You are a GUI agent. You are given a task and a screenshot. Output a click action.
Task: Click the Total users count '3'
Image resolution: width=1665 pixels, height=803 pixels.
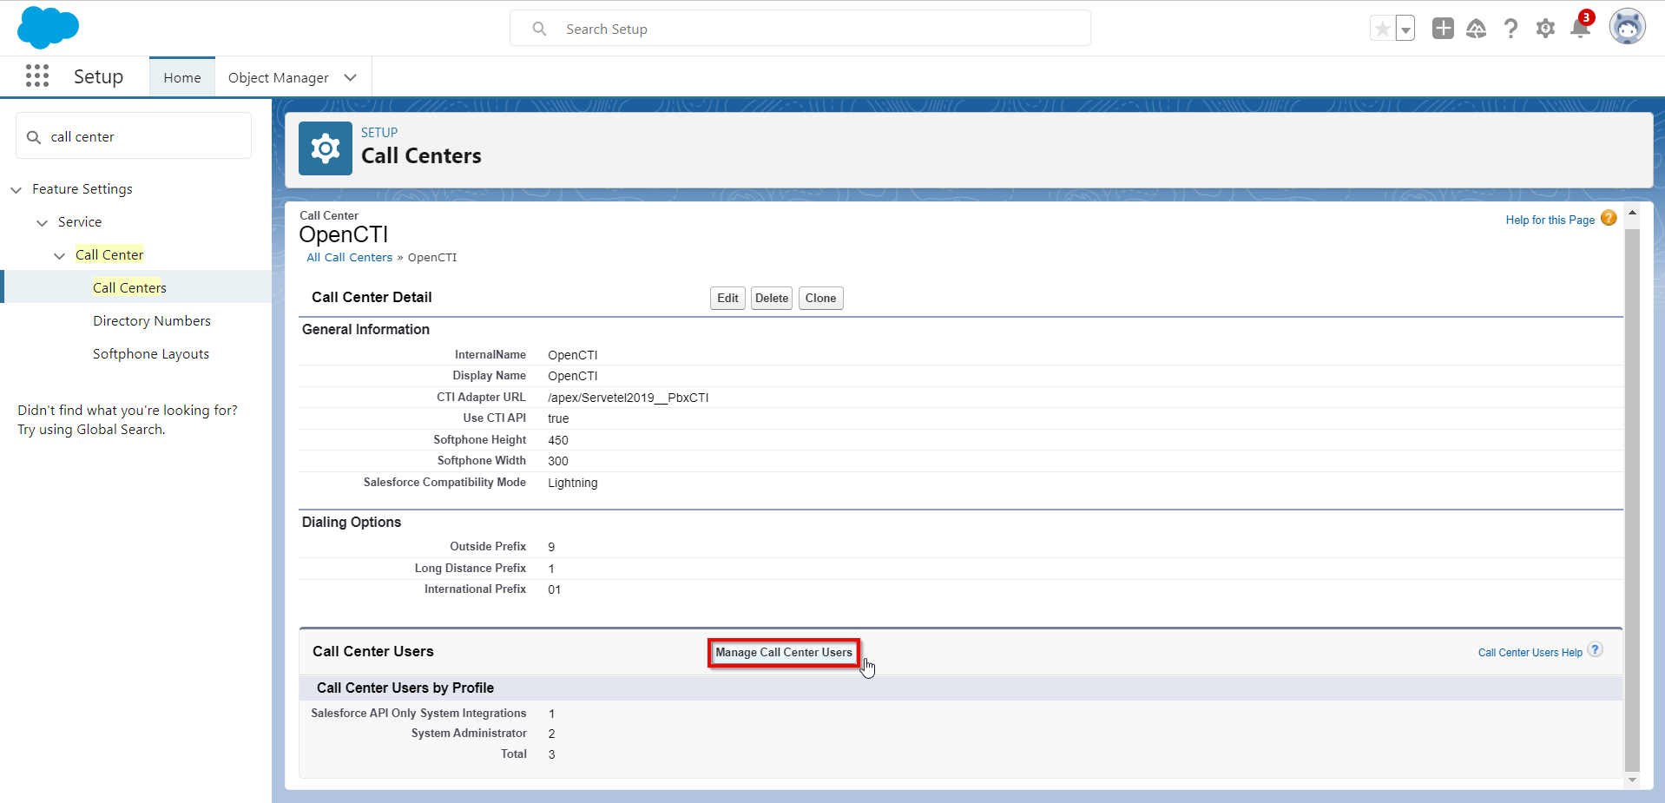click(x=551, y=754)
